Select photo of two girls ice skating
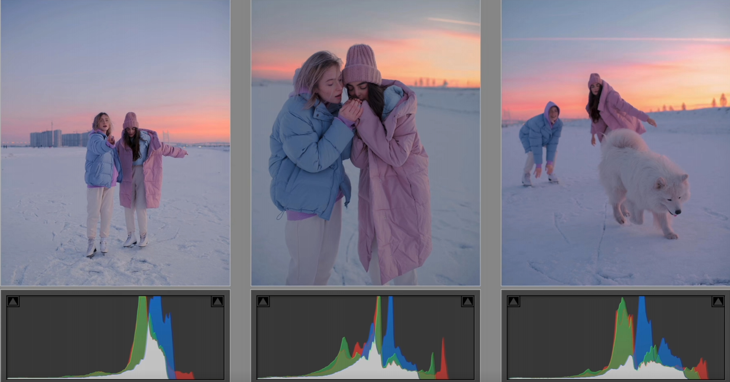 pos(115,143)
